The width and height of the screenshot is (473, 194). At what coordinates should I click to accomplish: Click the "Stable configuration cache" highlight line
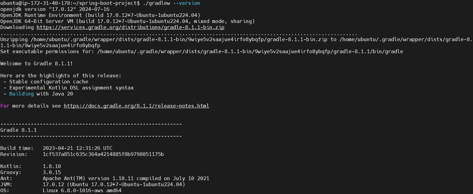48,82
